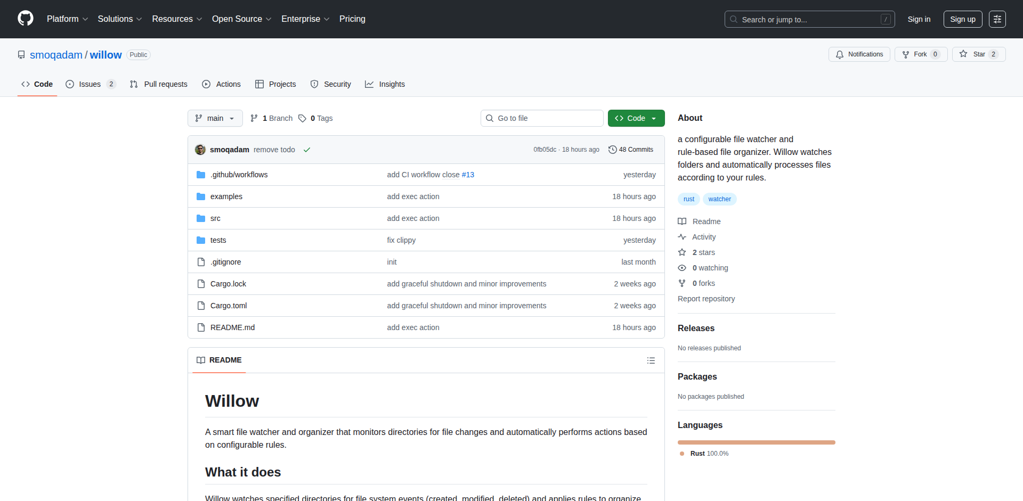Switch to the Security tab
This screenshot has height=501, width=1023.
[x=331, y=84]
